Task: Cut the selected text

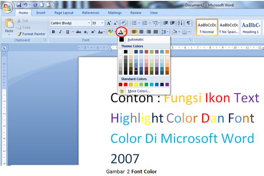Action: click(23, 21)
